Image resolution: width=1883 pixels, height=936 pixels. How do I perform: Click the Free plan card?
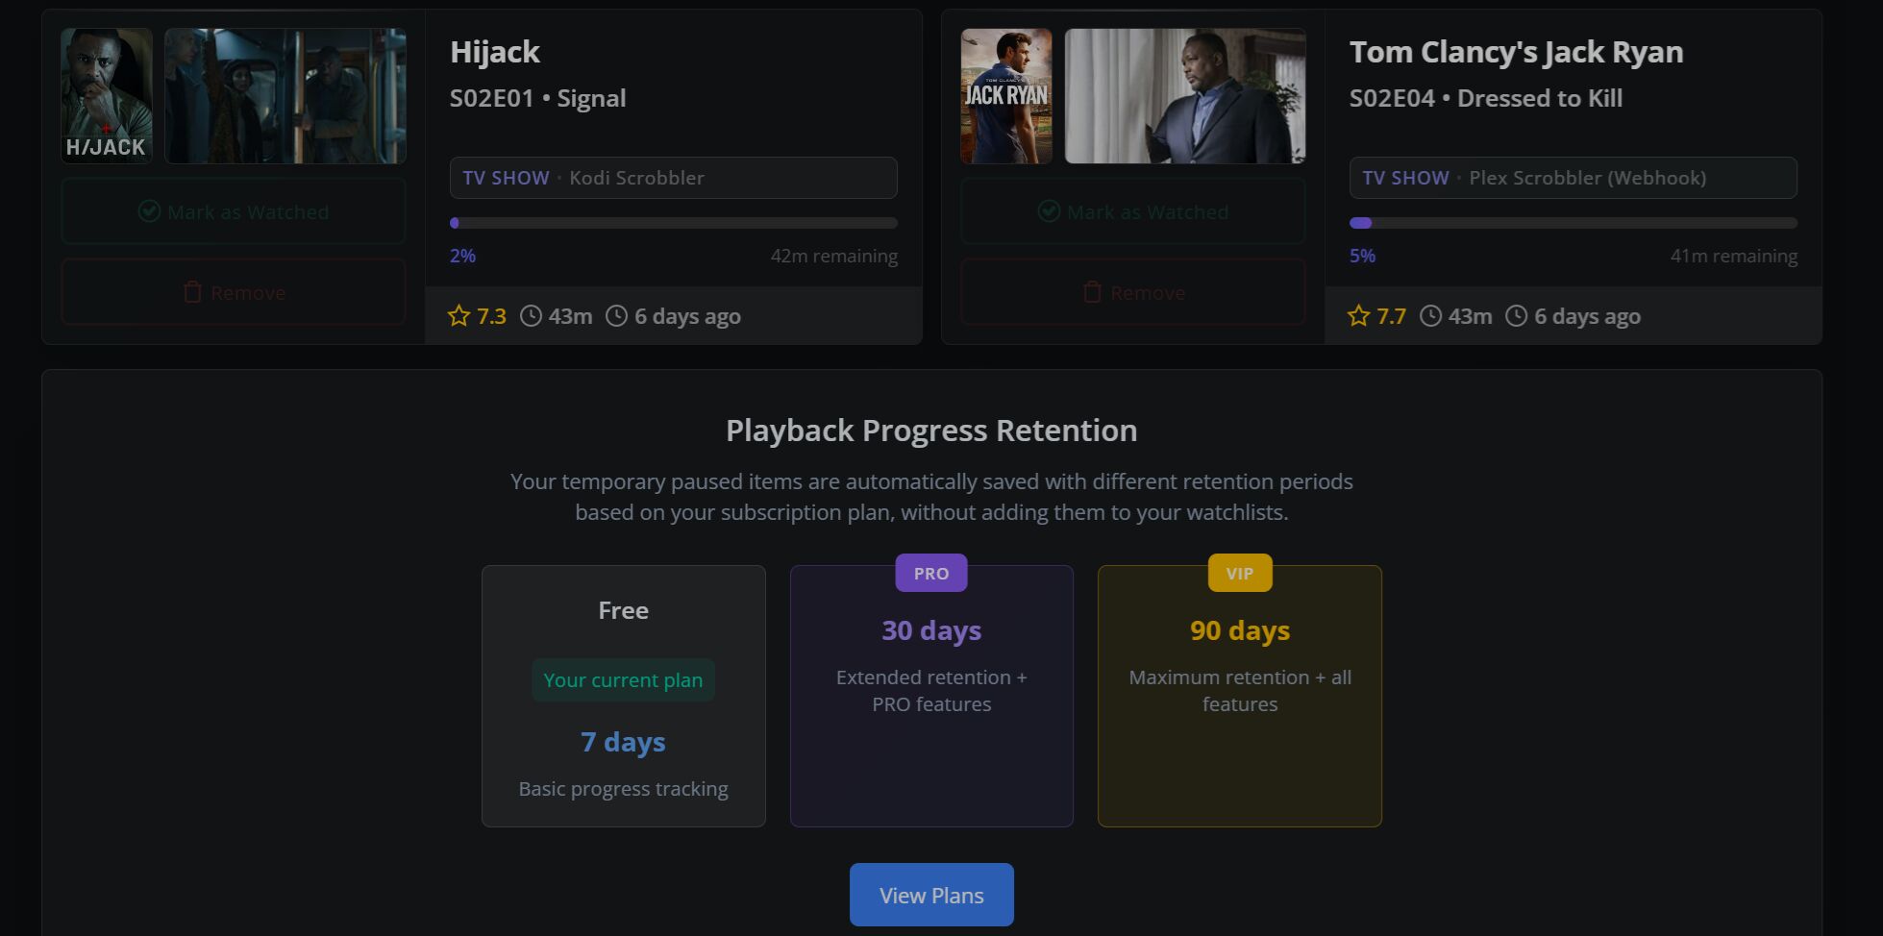coord(624,696)
